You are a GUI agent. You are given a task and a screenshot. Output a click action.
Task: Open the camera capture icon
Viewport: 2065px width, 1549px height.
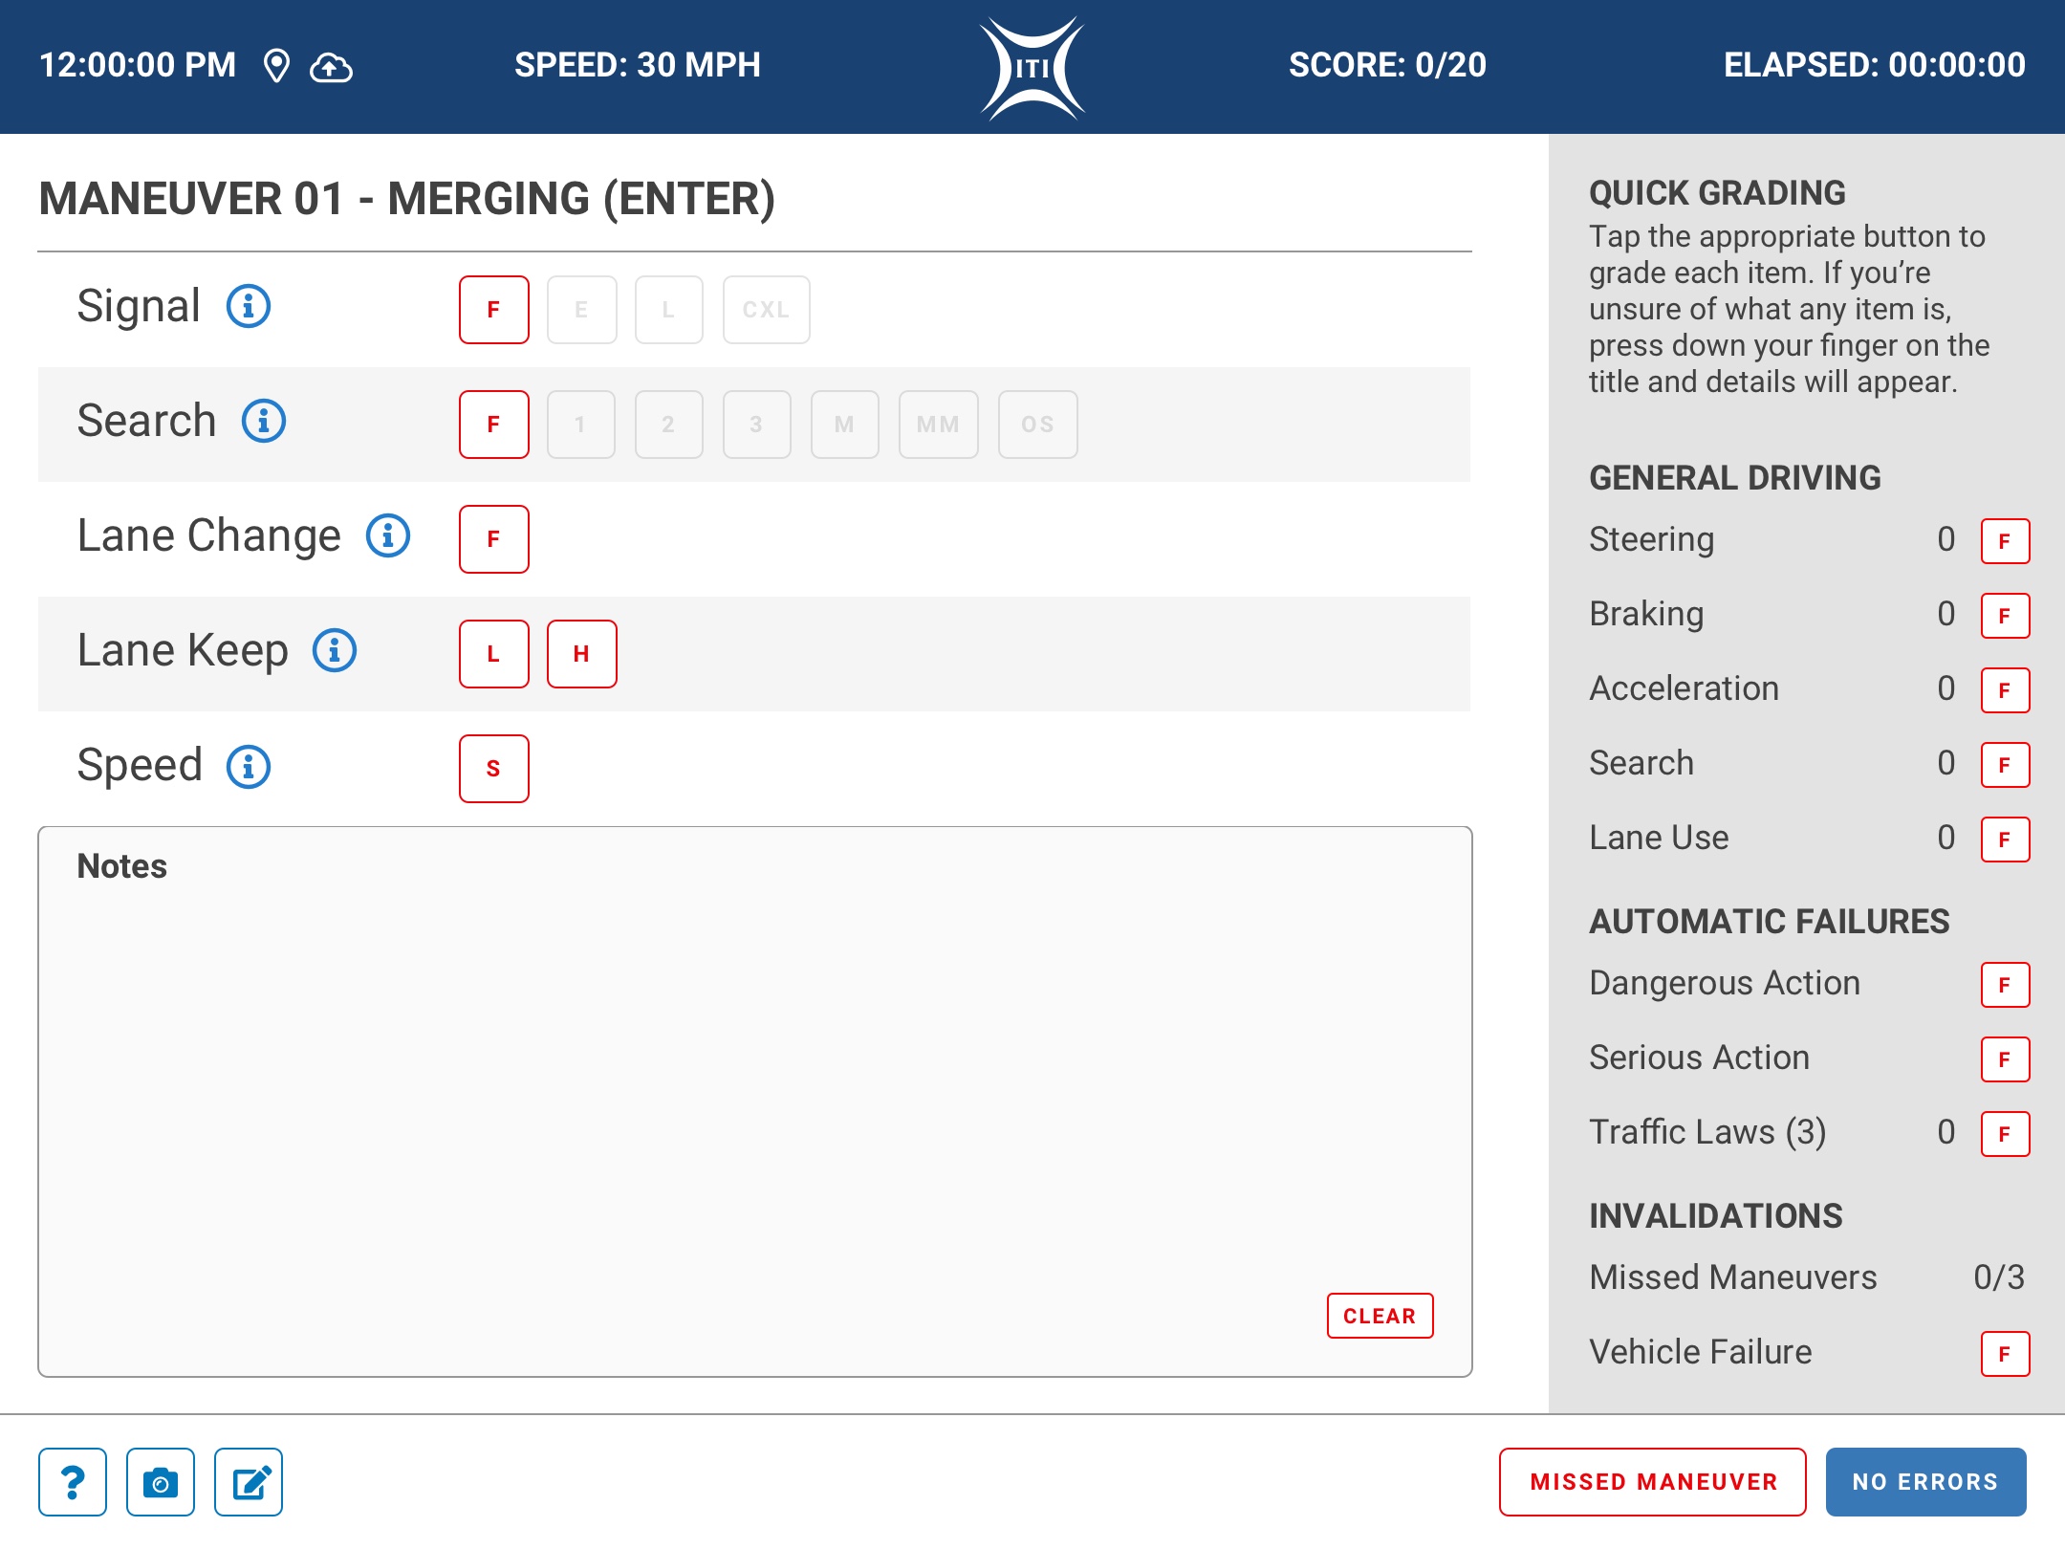(161, 1482)
